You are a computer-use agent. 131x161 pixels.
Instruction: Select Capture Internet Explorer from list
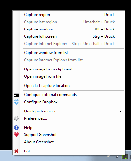pos(69,60)
